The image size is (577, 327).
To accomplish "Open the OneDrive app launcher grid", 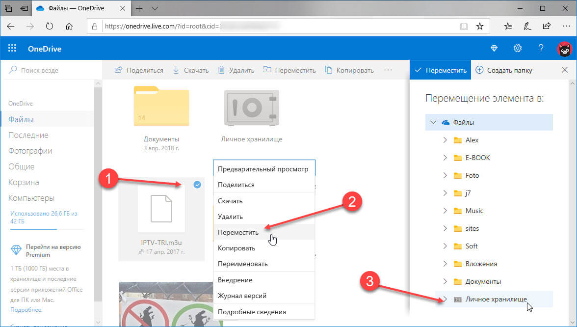I will coord(12,48).
